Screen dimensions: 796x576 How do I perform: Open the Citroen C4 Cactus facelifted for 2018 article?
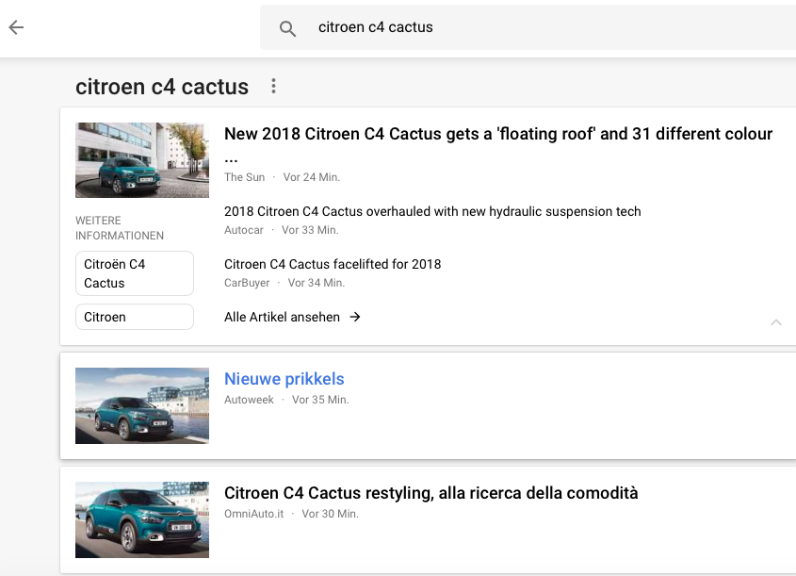[333, 264]
